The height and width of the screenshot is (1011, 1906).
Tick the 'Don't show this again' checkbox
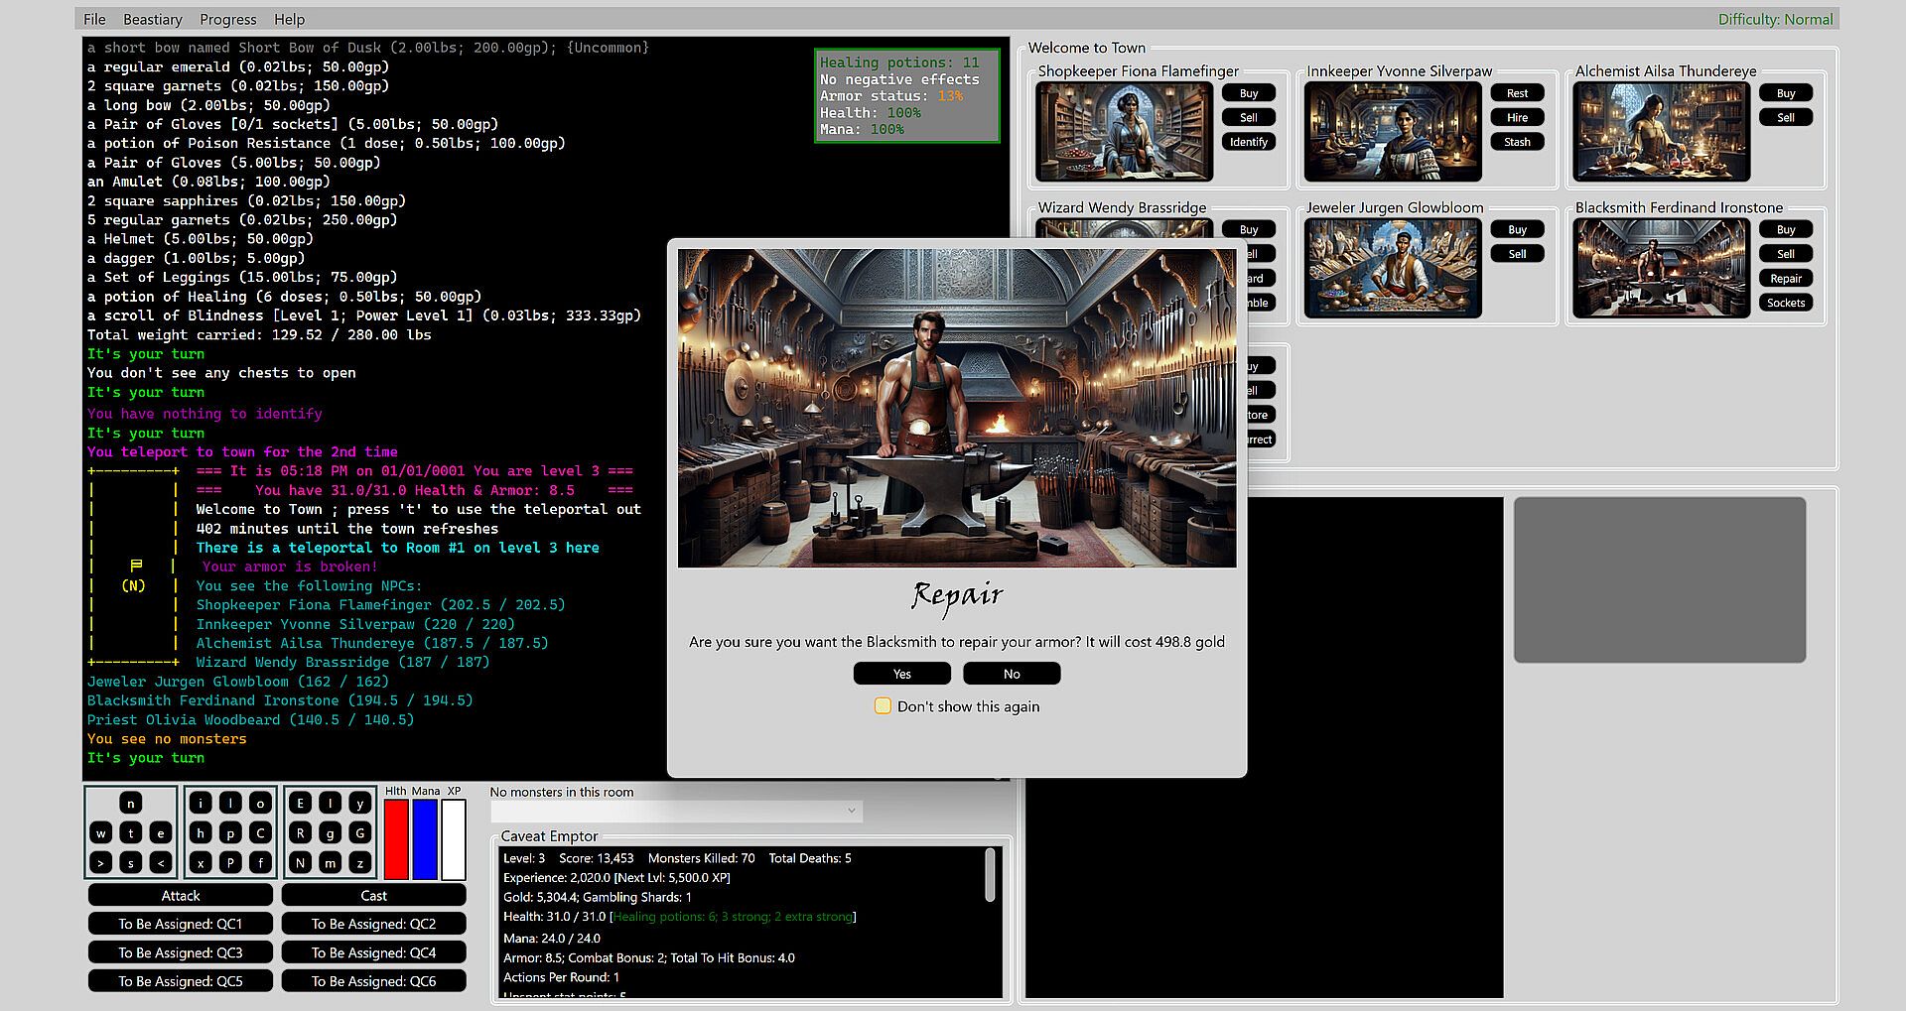click(883, 706)
